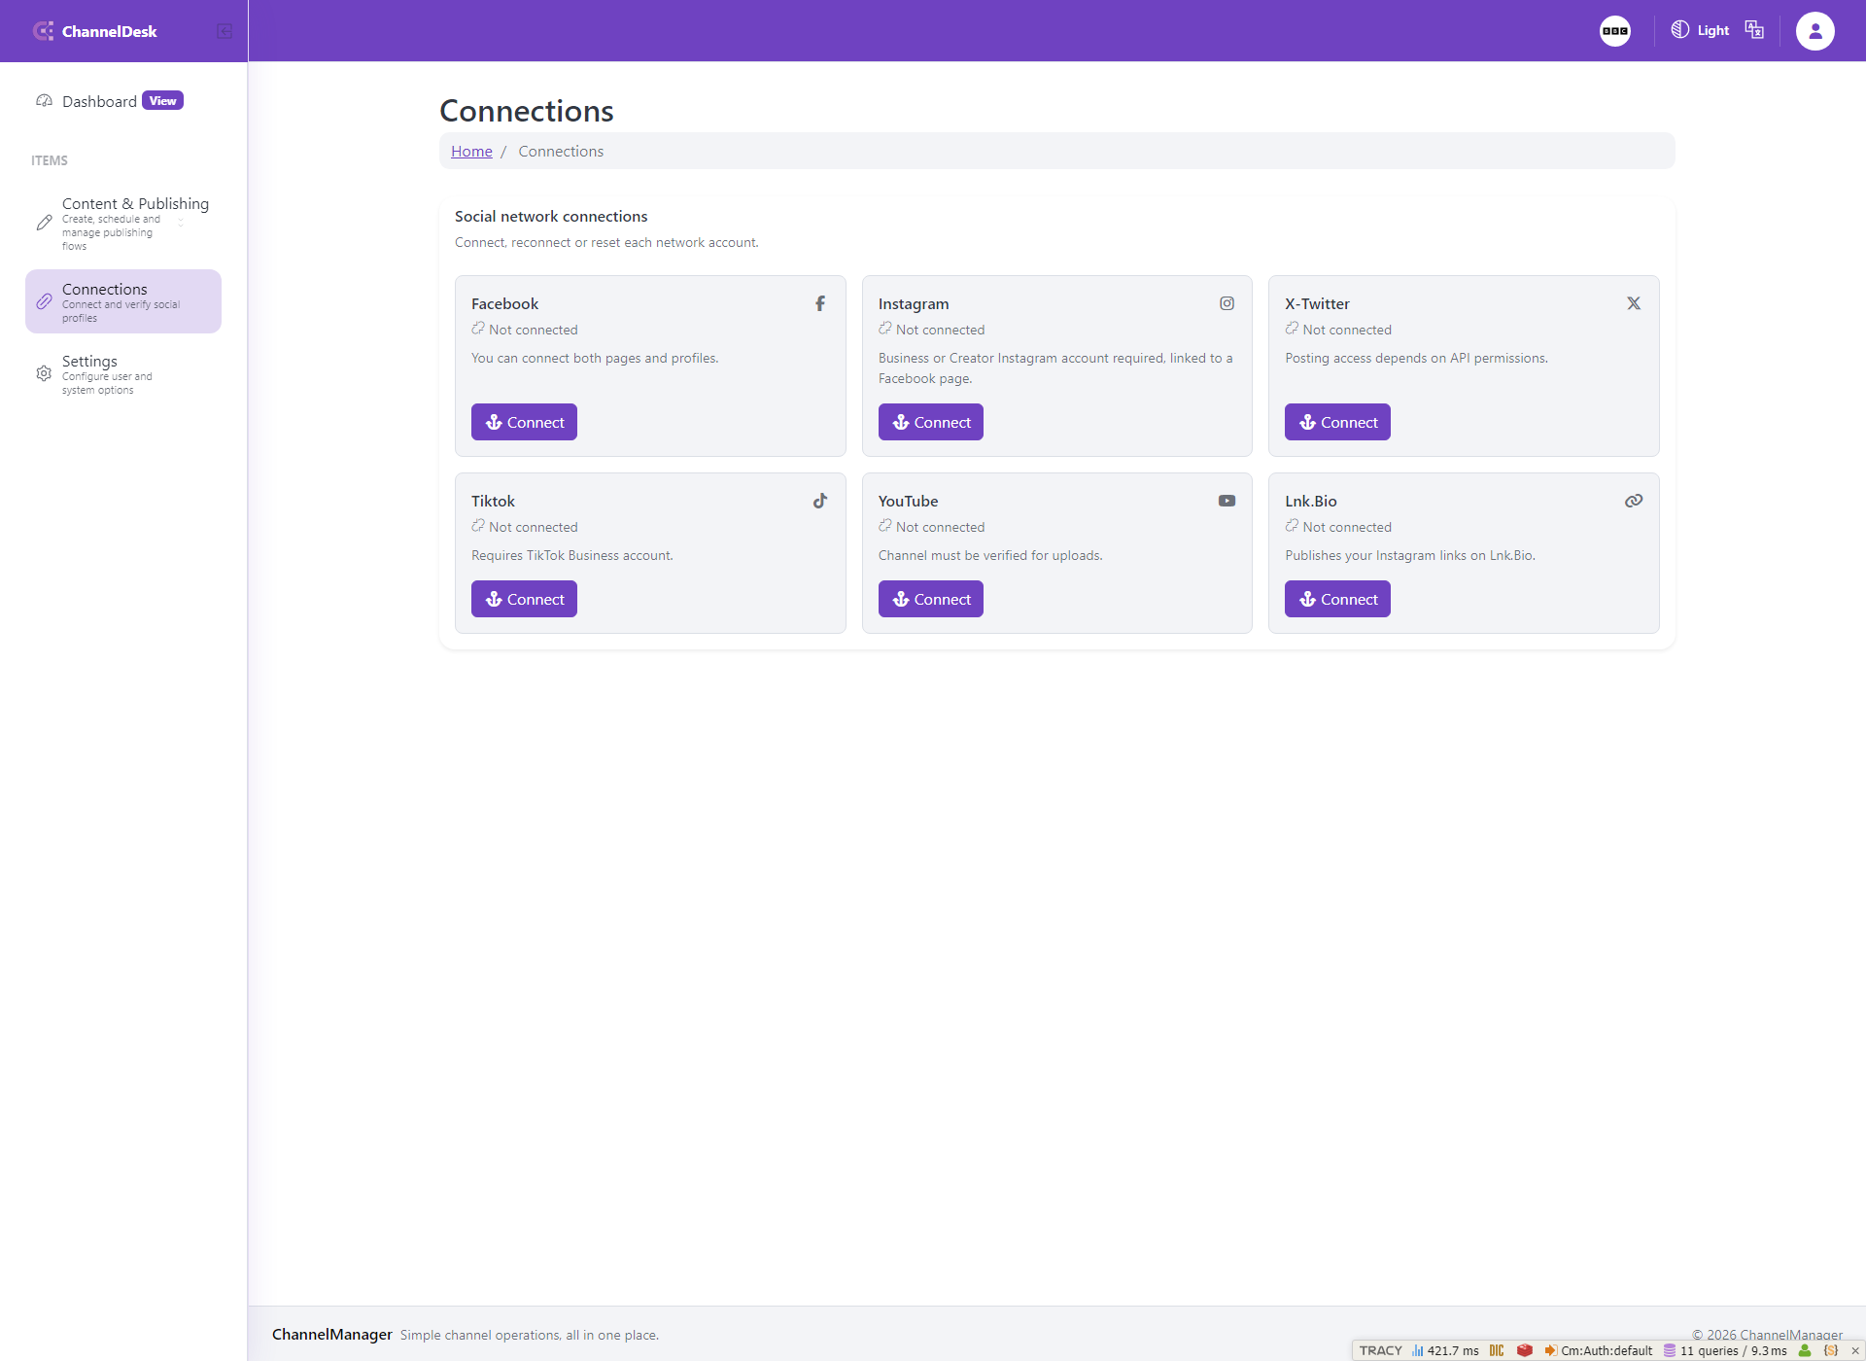The image size is (1866, 1361).
Task: Connect the X-Twitter account
Action: pos(1337,422)
